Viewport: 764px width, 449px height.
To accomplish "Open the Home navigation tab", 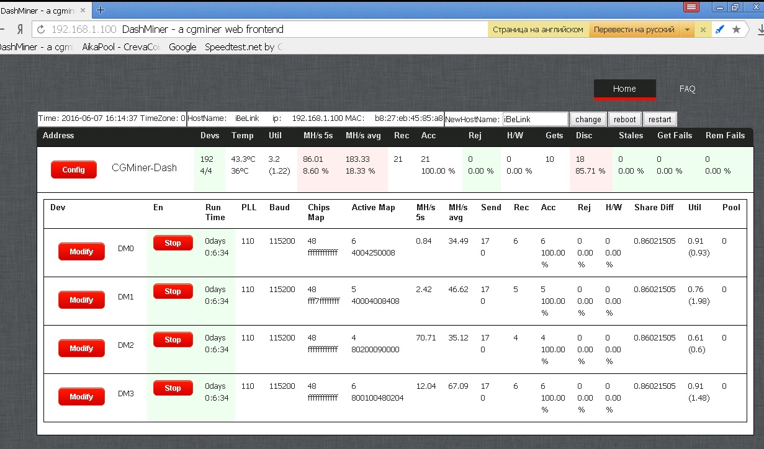I will point(624,89).
